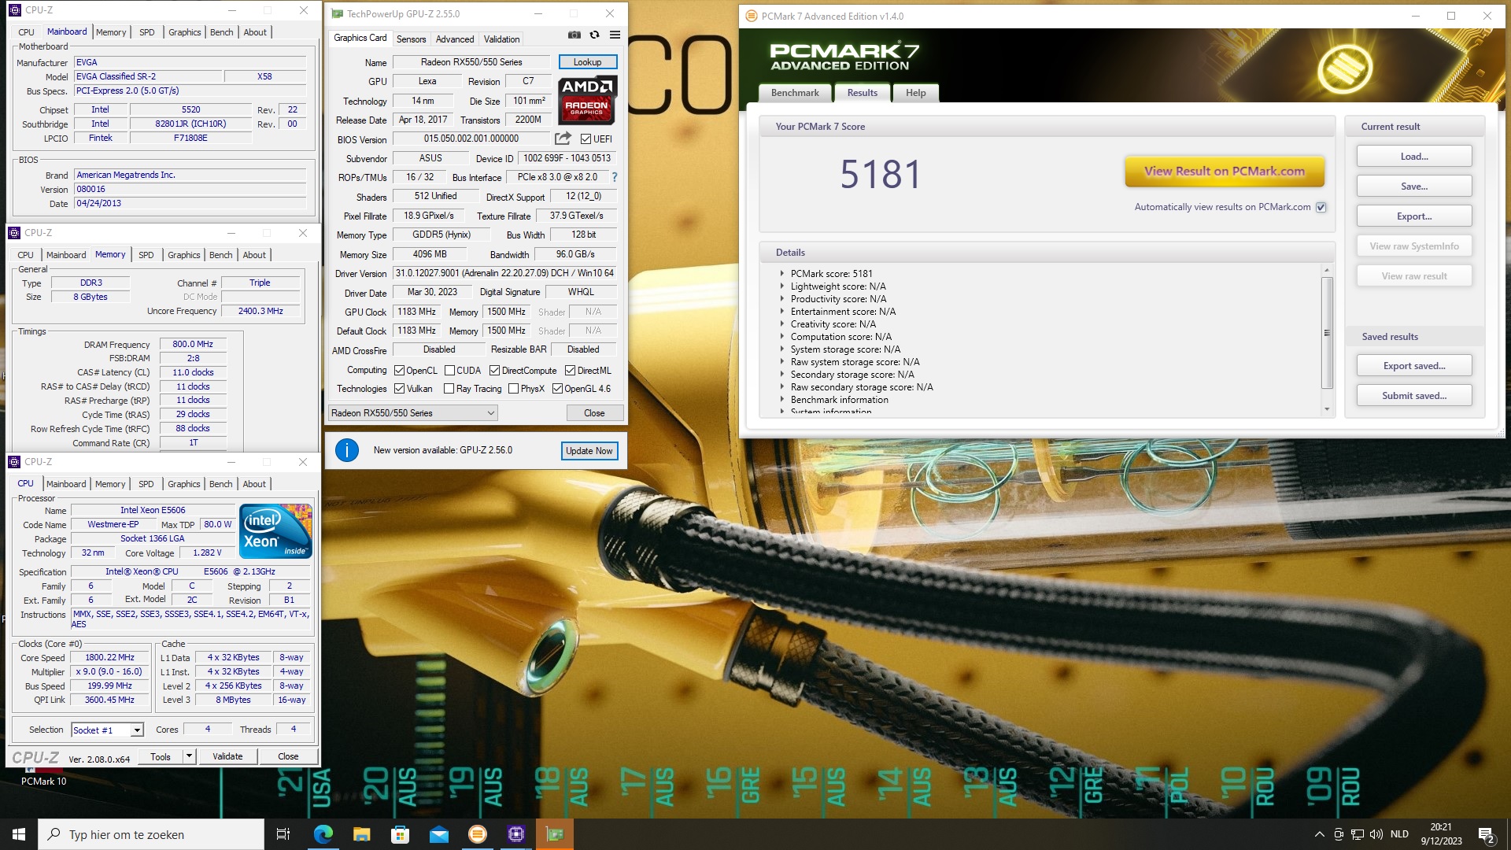Open the SPD tab in the top CPU-Z window
Viewport: 1511px width, 850px height.
point(146,32)
